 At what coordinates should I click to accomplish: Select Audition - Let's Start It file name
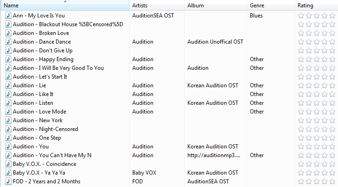click(40, 77)
